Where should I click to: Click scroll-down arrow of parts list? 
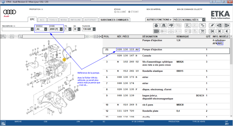231,116
